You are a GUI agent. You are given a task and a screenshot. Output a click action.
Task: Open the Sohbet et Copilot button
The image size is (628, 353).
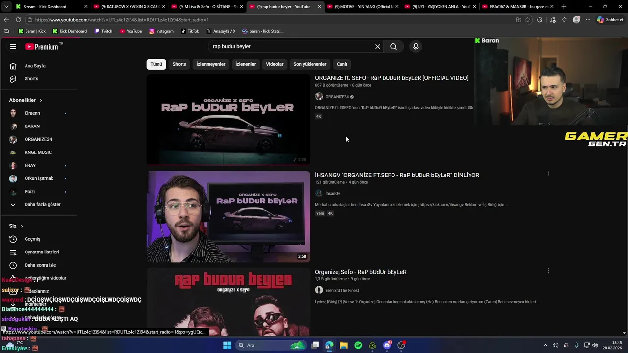pos(610,20)
